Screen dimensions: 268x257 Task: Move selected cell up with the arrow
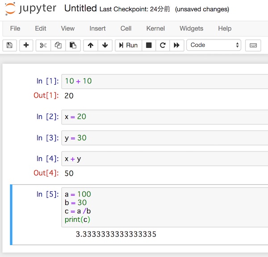point(91,45)
